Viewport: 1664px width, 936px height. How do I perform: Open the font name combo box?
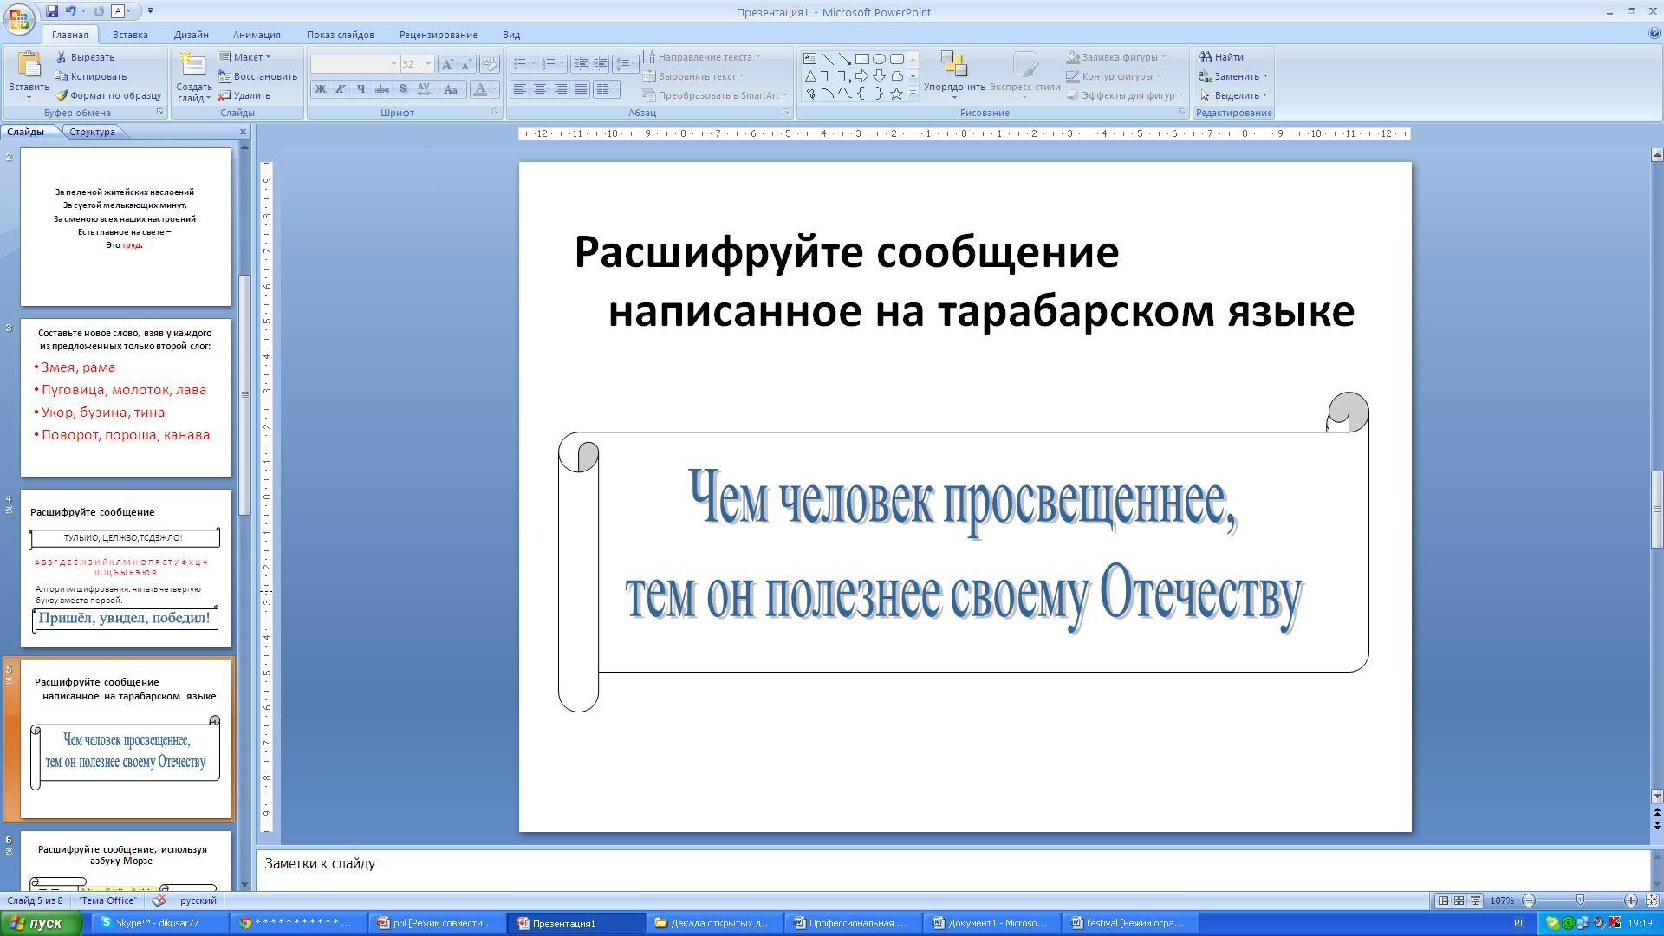[x=354, y=64]
